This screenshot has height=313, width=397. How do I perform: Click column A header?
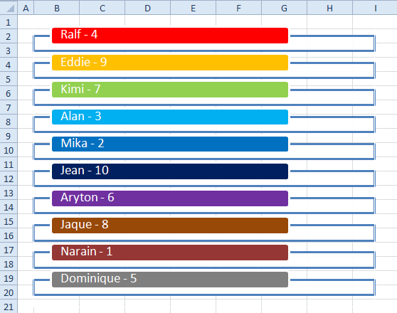click(26, 8)
